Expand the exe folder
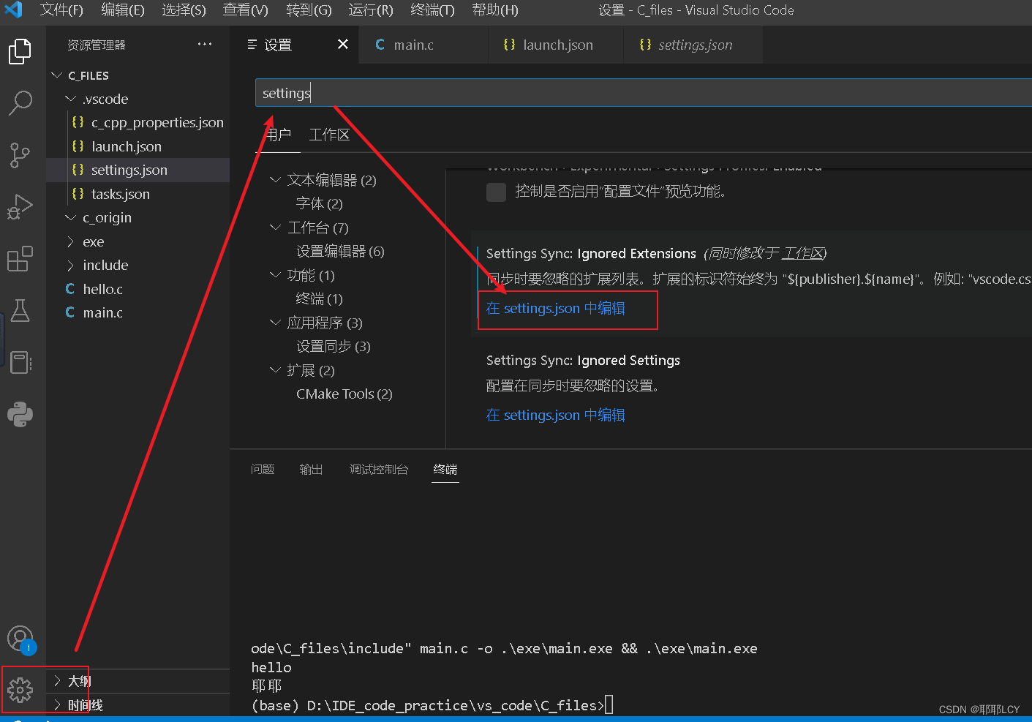The image size is (1032, 722). pos(70,241)
